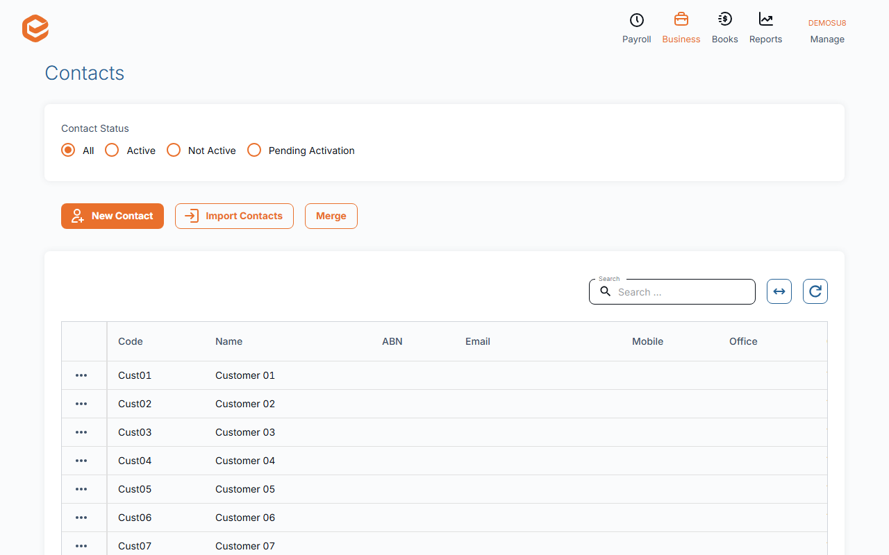Open row actions for Cust06
The height and width of the screenshot is (555, 889).
pyautogui.click(x=81, y=518)
